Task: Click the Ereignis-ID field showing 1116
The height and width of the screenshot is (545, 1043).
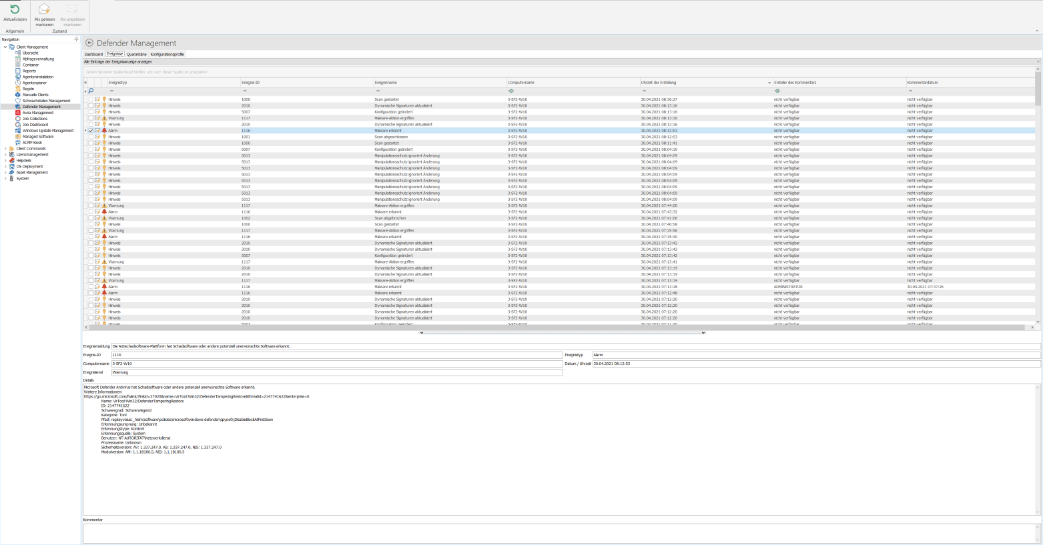Action: pos(337,355)
